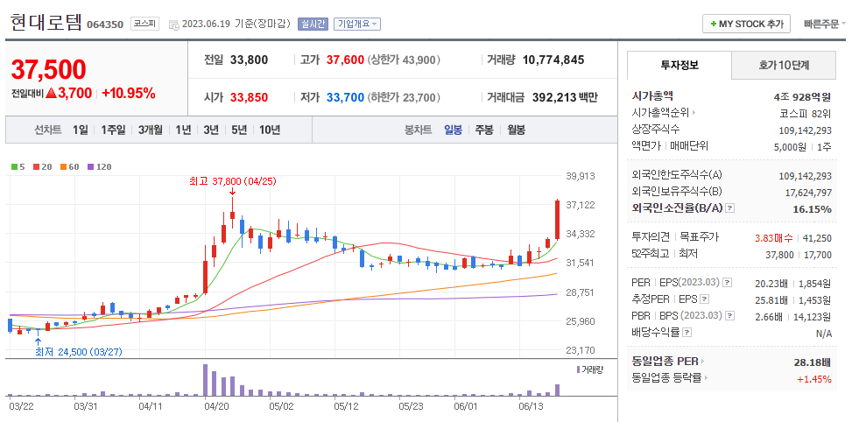Click the 4조 928억원 market cap value
852x422 pixels.
tap(803, 97)
